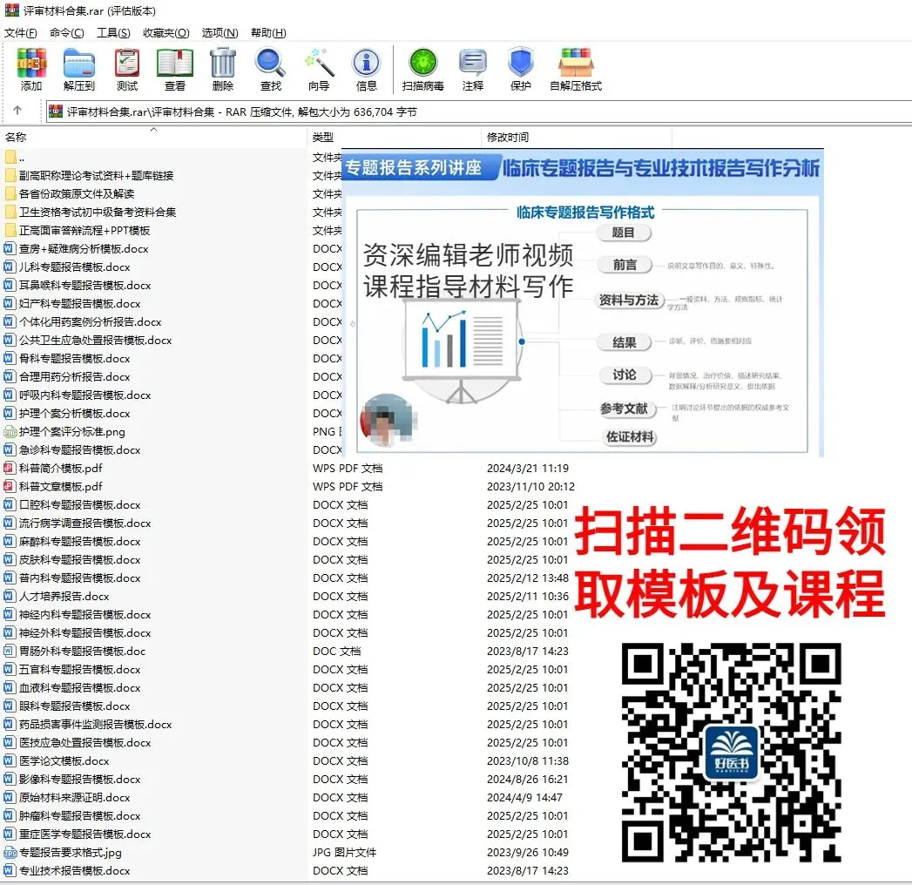
Task: Click the lecture slide preview image
Action: [x=582, y=302]
